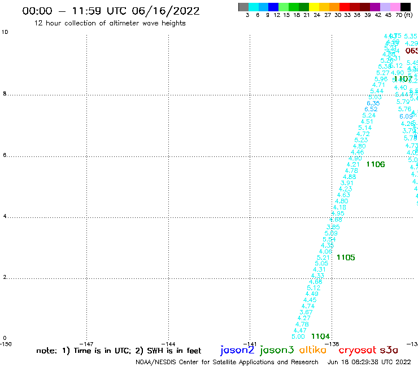Click the wave height value '3.85'
The height and width of the screenshot is (367, 418).
(333, 227)
